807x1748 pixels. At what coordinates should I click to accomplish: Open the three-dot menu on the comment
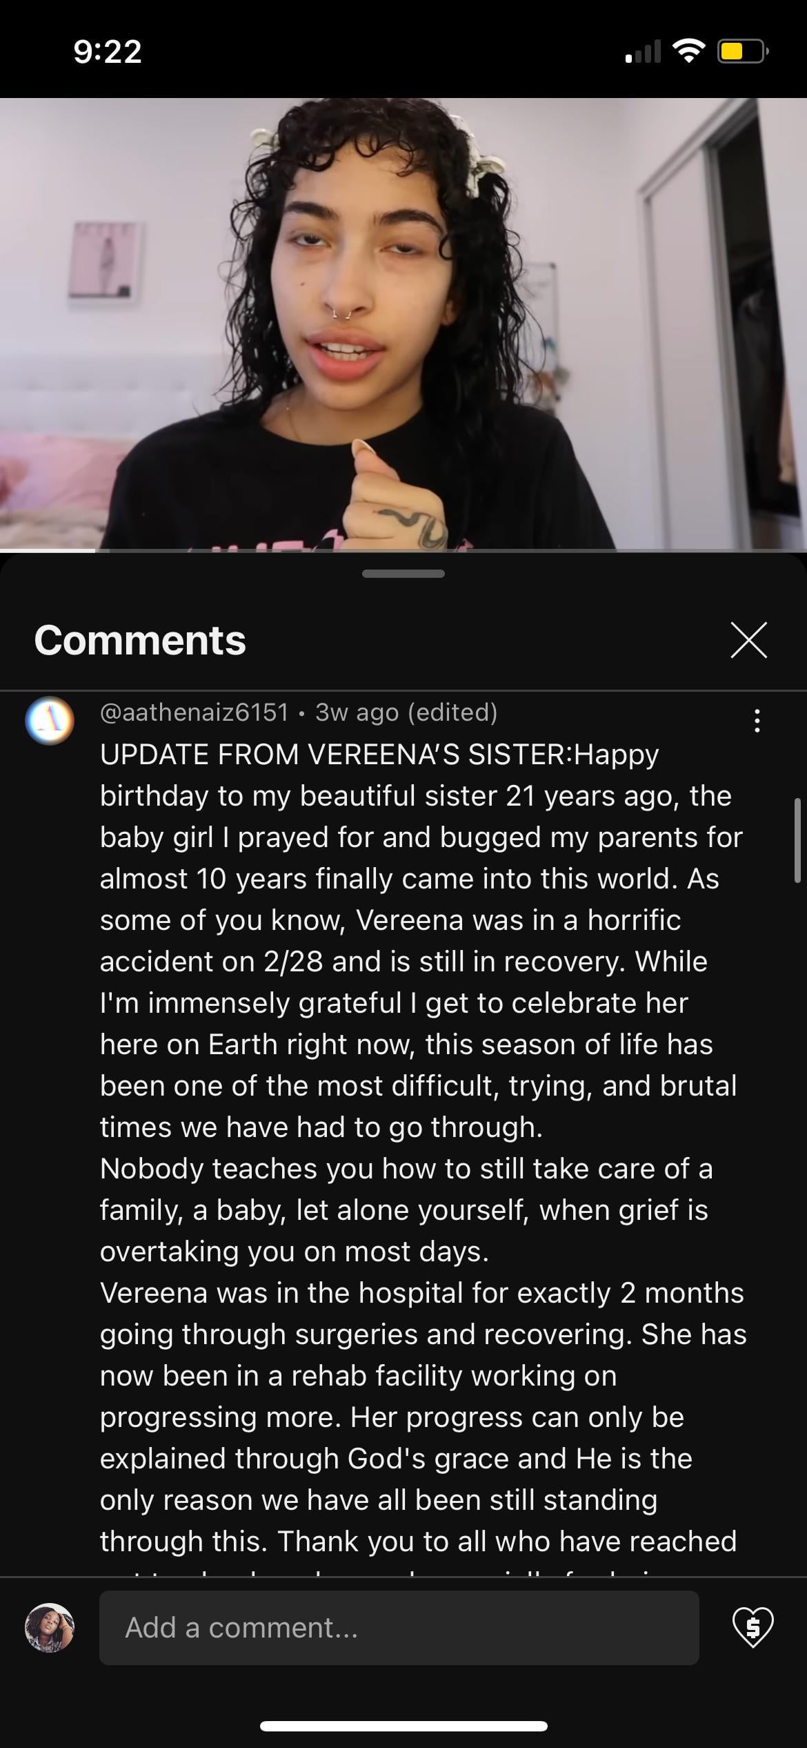pyautogui.click(x=757, y=720)
